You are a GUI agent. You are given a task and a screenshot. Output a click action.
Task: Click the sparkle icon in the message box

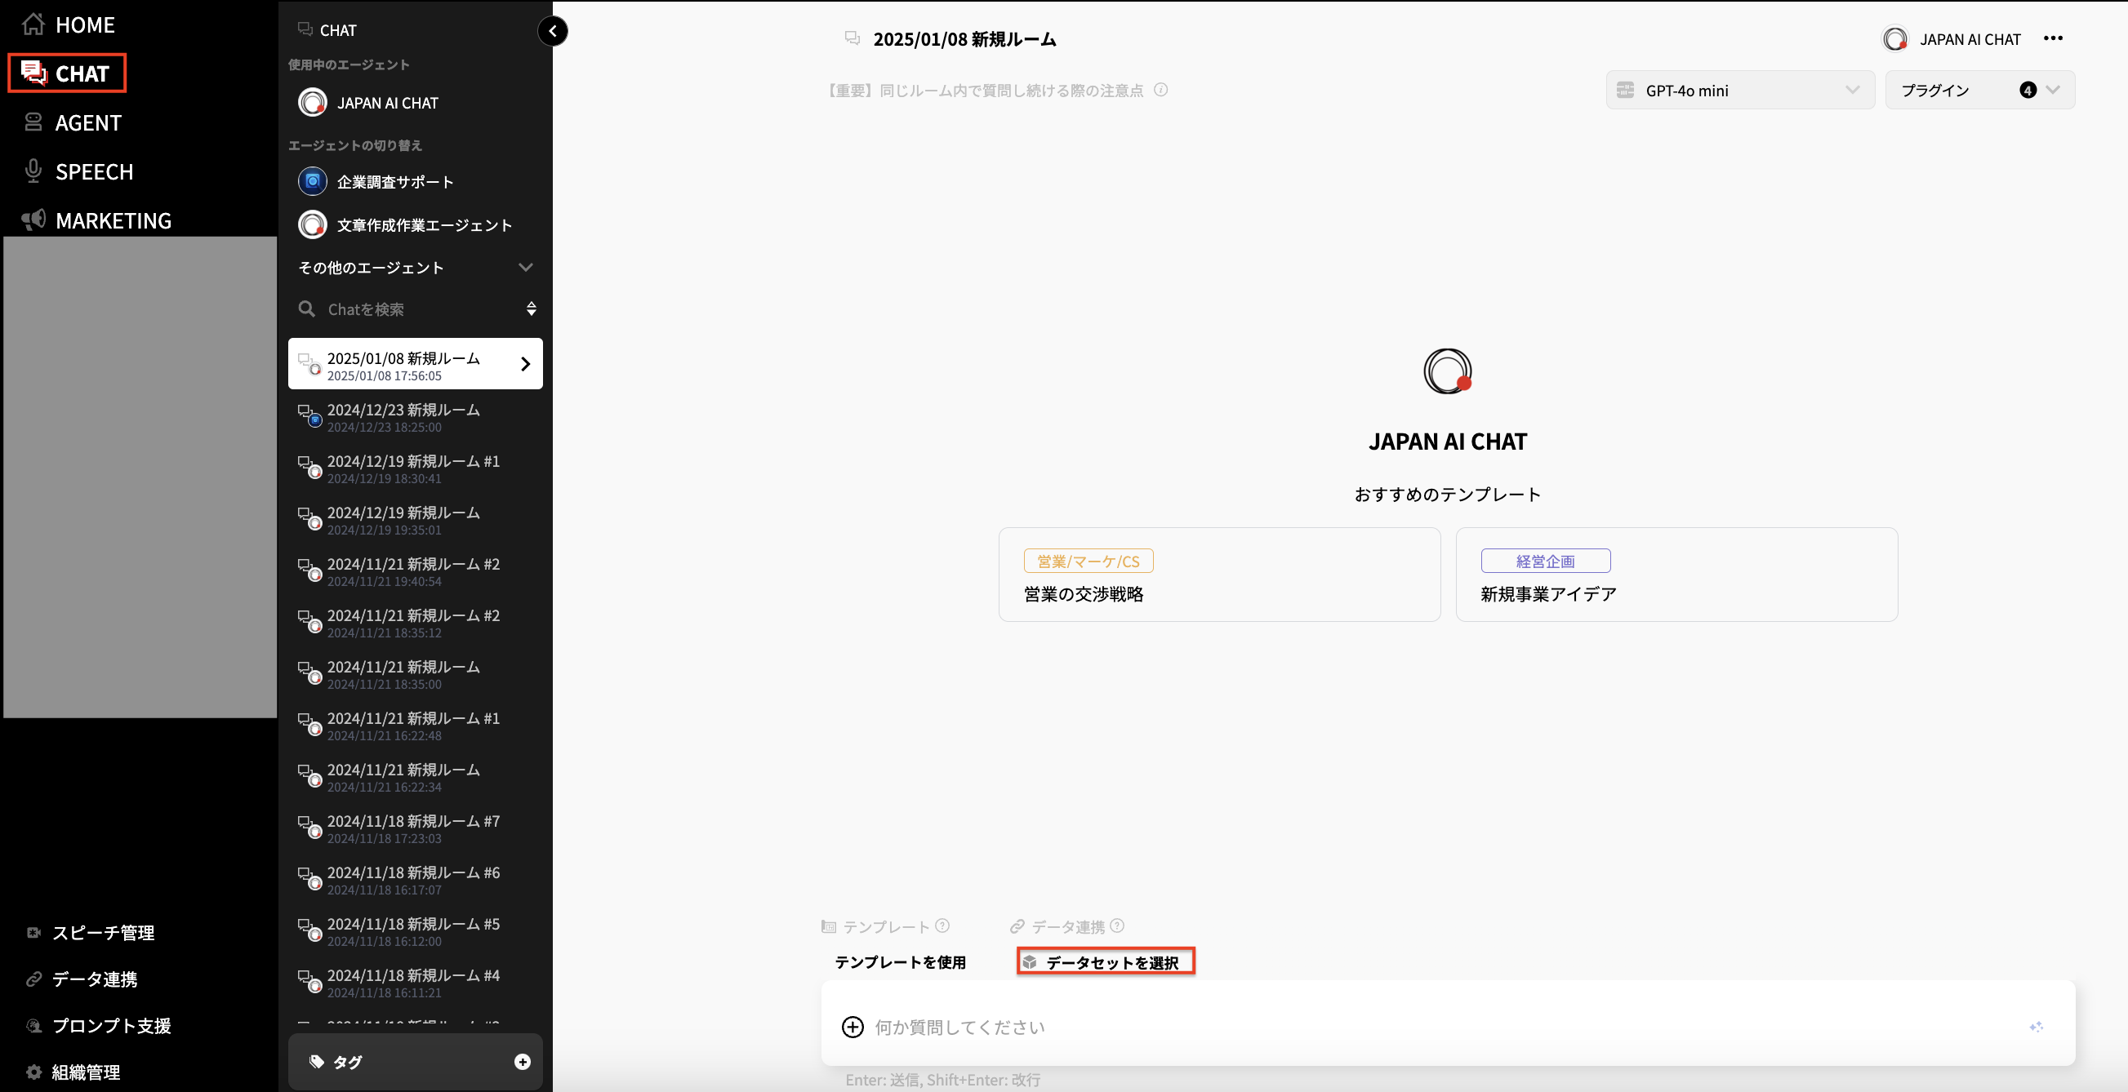click(2037, 1027)
